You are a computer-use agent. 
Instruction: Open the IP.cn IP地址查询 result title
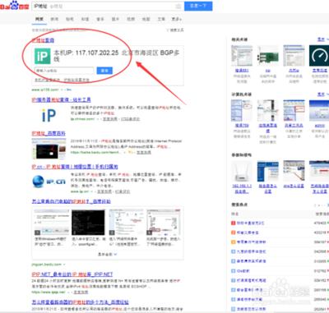click(x=75, y=167)
